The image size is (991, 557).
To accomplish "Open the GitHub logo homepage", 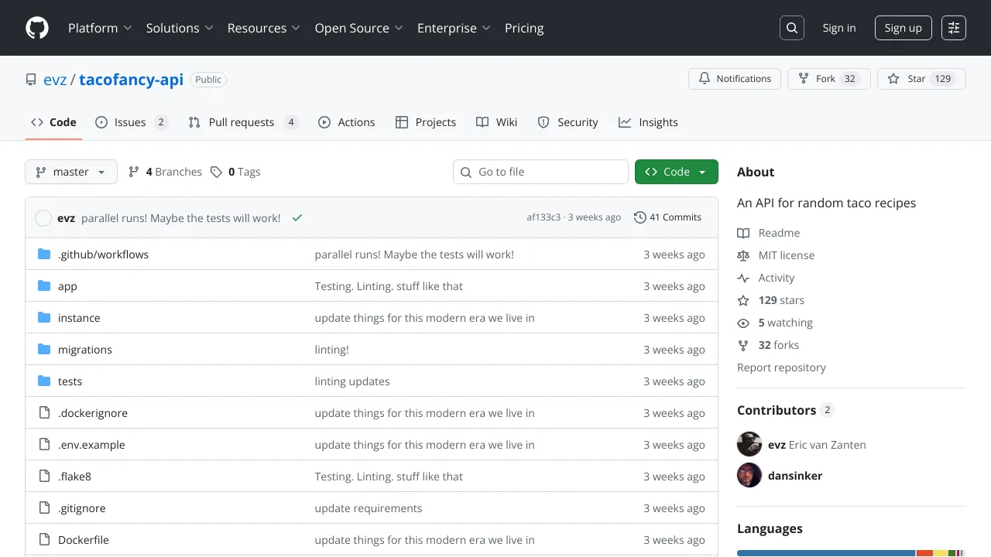I will coord(37,28).
